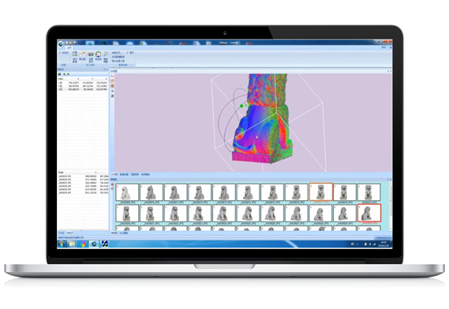Pin the left coordinates panel
This screenshot has width=449, height=309.
(104, 69)
